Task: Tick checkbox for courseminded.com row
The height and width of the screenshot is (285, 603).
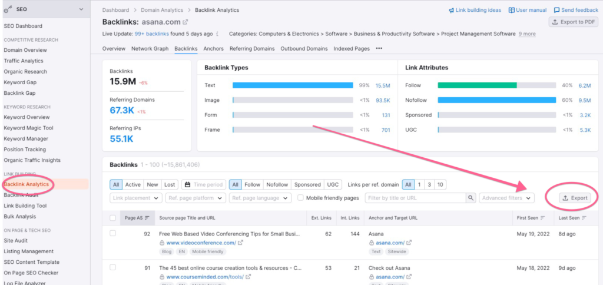Action: pyautogui.click(x=112, y=267)
